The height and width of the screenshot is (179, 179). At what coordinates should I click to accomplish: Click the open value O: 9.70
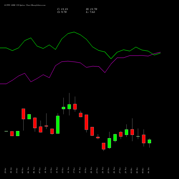pyautogui.click(x=62, y=12)
